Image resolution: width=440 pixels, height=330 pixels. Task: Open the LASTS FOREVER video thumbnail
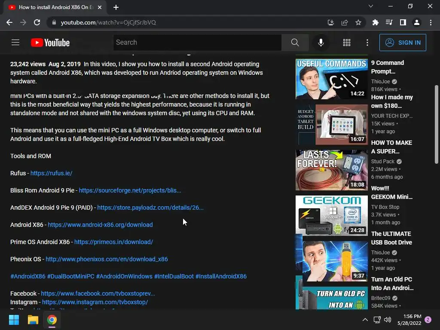click(332, 170)
